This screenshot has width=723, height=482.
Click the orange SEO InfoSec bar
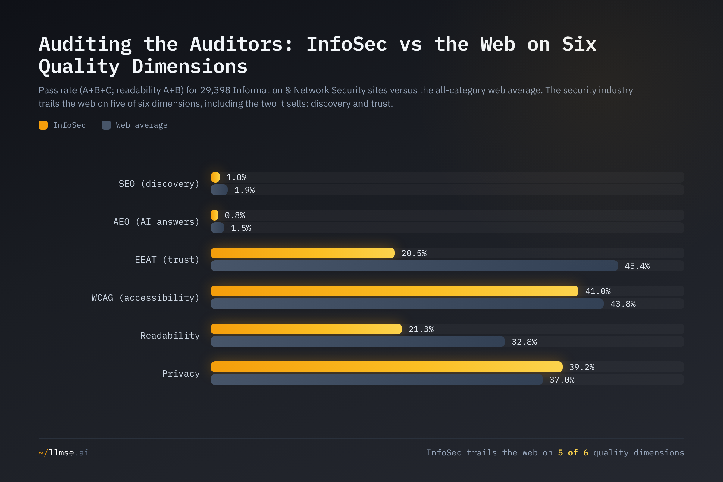pyautogui.click(x=215, y=177)
